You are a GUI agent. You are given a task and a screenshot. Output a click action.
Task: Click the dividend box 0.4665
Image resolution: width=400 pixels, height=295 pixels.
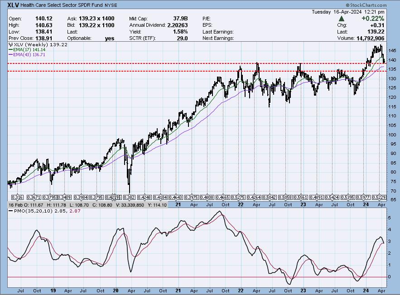coord(223,197)
